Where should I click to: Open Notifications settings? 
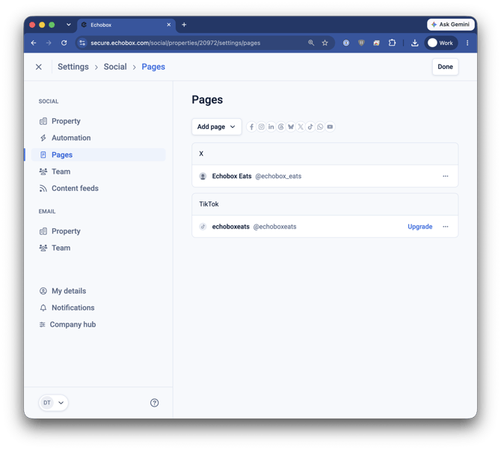(67, 308)
